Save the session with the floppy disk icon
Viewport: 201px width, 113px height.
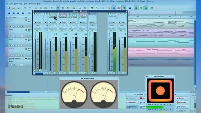tap(18, 8)
